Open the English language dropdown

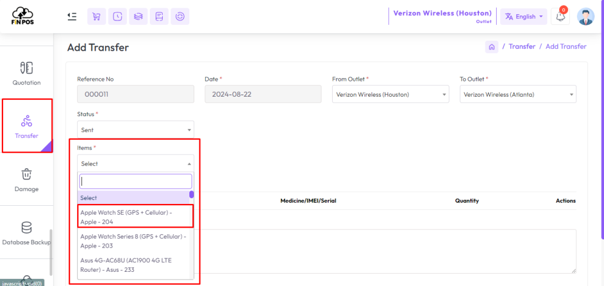[524, 17]
